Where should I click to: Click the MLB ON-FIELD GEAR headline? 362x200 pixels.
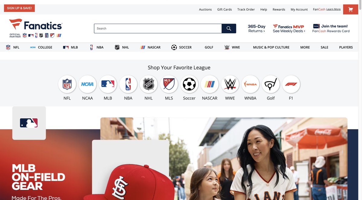click(x=38, y=177)
